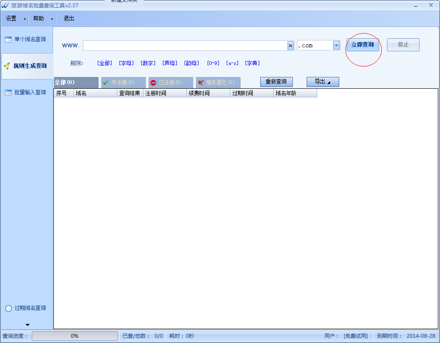This screenshot has width=440, height=343.
Task: Expand the 设置 menu arrow
Action: [x=24, y=19]
